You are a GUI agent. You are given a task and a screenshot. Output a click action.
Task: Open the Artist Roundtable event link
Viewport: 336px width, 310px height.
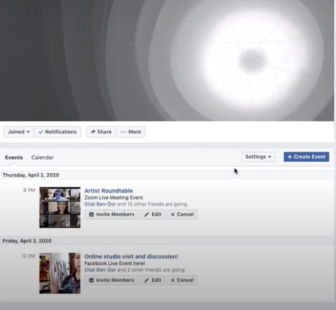pyautogui.click(x=109, y=191)
